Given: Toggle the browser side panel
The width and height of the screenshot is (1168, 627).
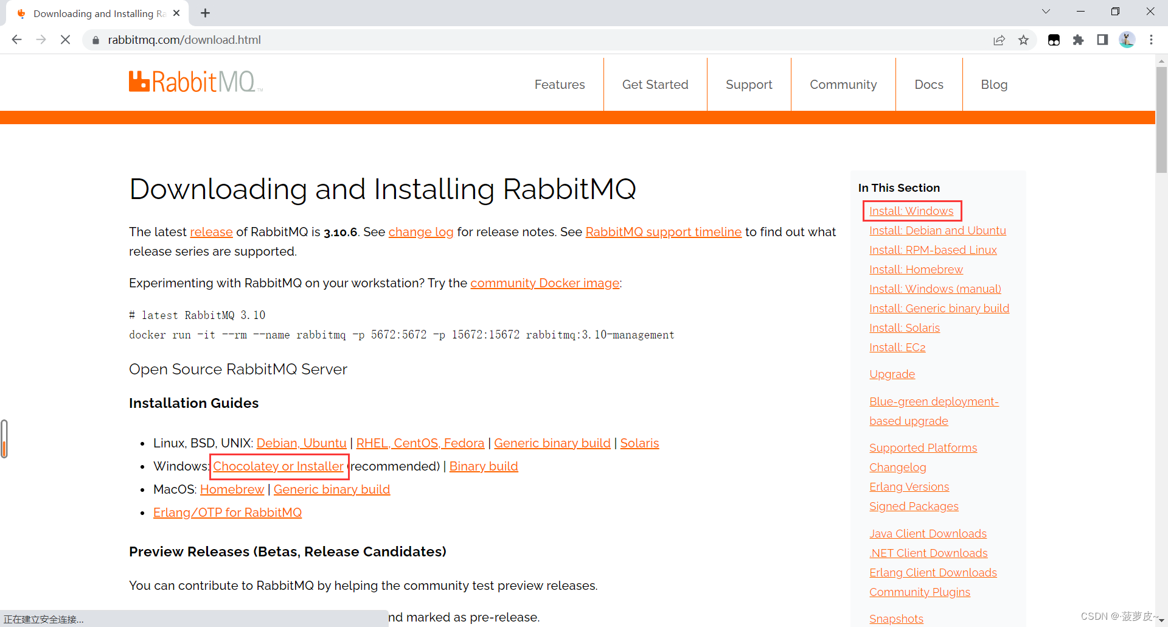Looking at the screenshot, I should click(1102, 40).
